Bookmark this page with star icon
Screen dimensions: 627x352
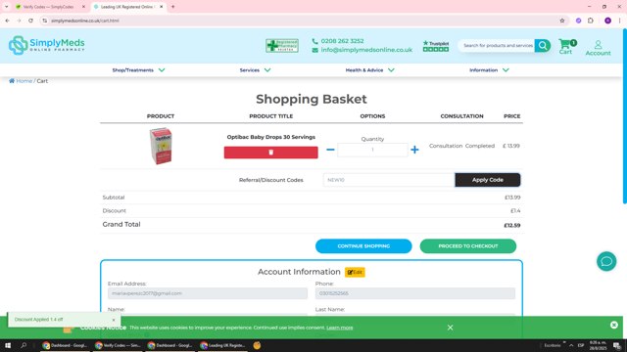click(561, 21)
